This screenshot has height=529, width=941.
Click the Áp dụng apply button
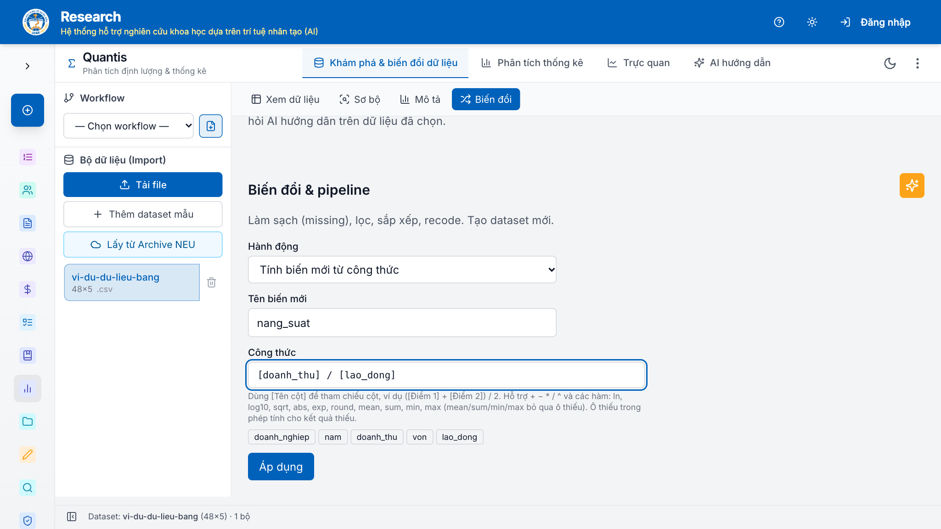click(x=281, y=467)
